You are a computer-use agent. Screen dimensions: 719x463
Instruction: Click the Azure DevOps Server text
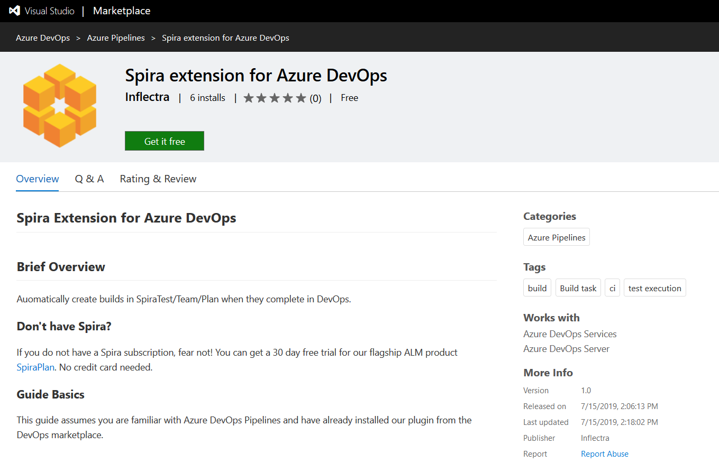[x=566, y=349]
